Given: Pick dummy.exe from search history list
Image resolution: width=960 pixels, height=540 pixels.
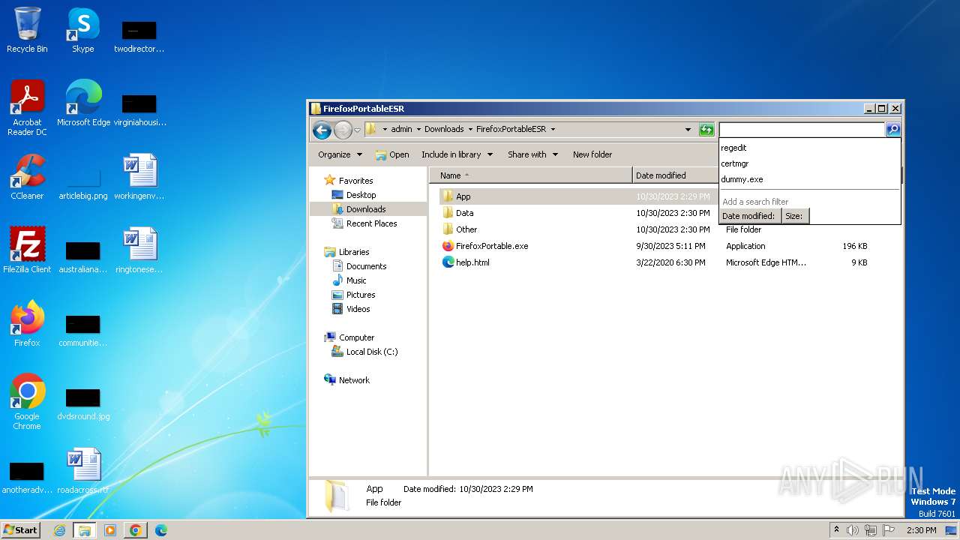Looking at the screenshot, I should (x=742, y=179).
